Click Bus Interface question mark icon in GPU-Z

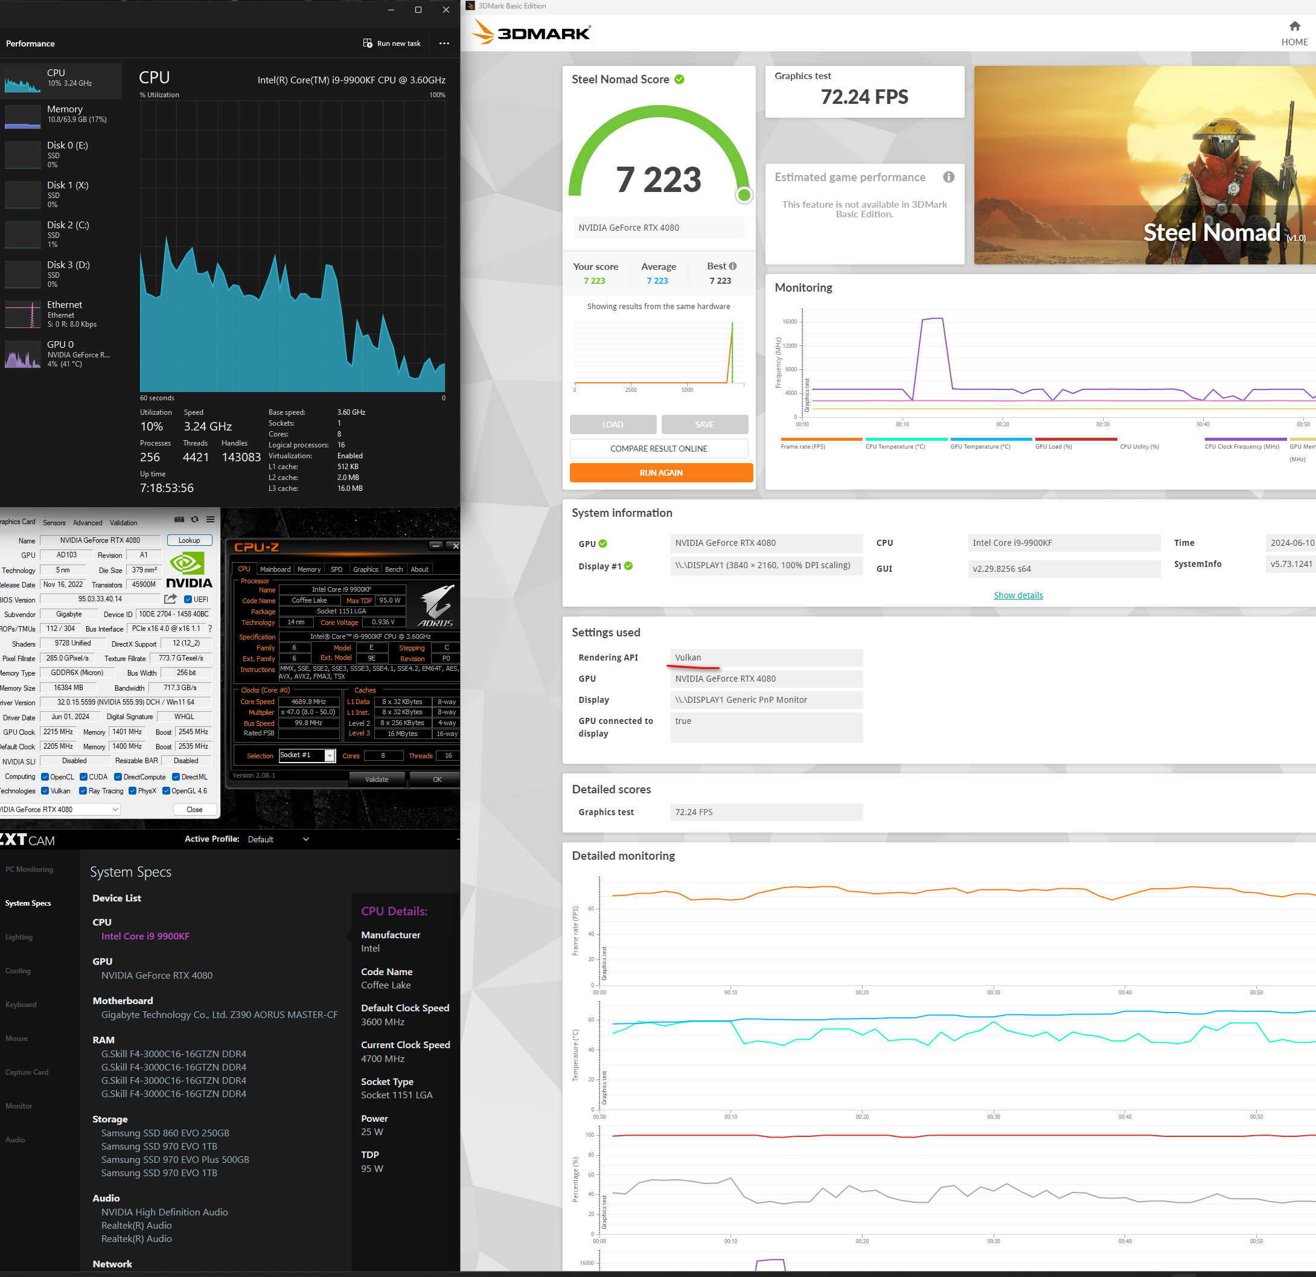(x=210, y=629)
